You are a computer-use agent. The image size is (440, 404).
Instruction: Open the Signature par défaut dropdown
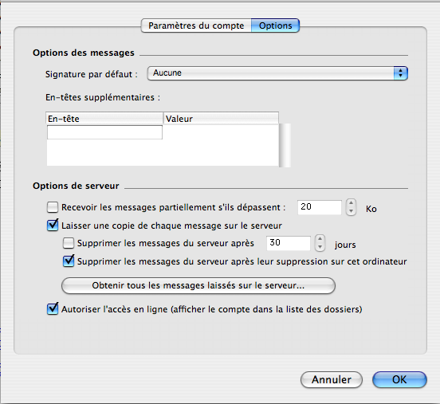coord(277,73)
